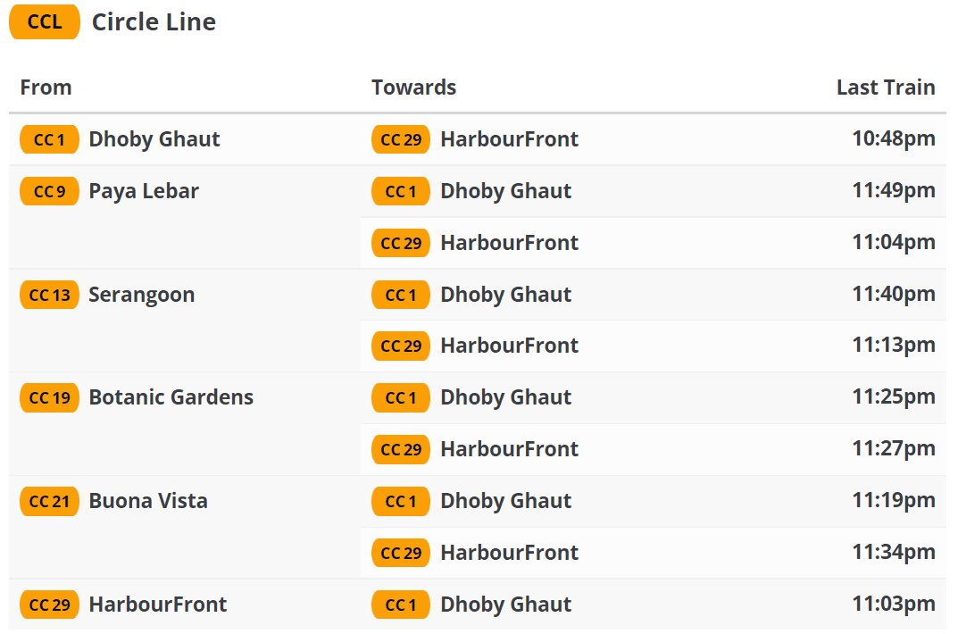Click the CC19 Botanic Gardens station badge
This screenshot has height=634, width=958.
click(49, 397)
